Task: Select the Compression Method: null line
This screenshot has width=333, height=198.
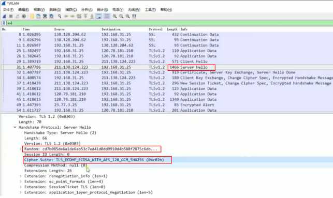Action: point(55,165)
